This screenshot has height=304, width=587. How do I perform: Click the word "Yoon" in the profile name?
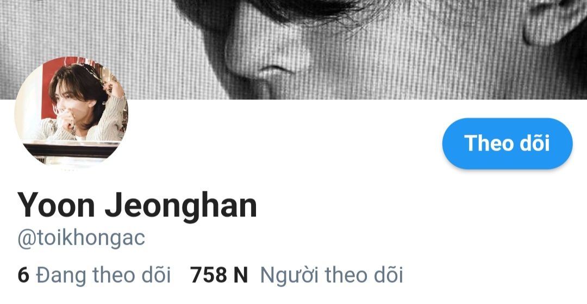point(56,205)
